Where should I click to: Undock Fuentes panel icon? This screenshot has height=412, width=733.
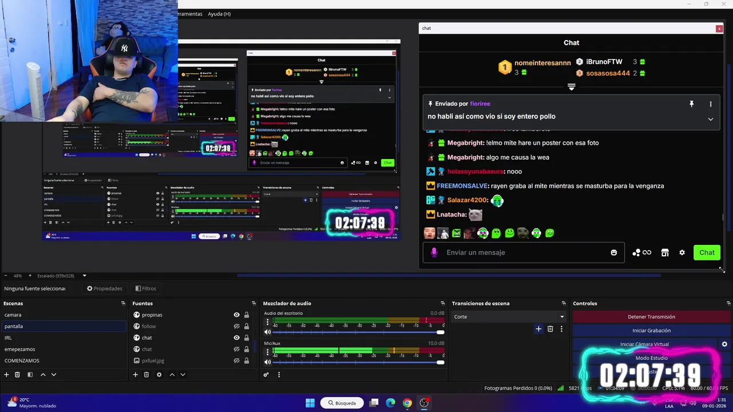[x=254, y=303]
